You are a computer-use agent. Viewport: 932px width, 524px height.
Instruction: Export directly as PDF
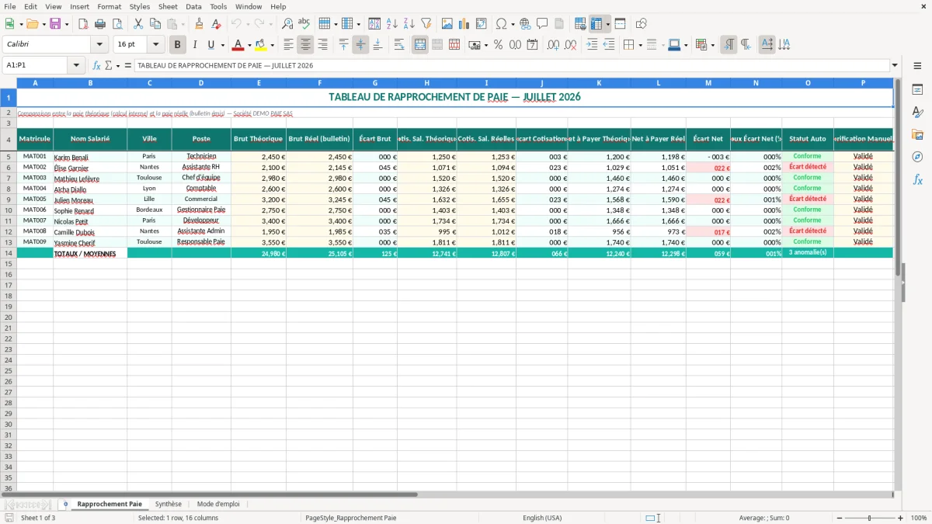[x=83, y=24]
